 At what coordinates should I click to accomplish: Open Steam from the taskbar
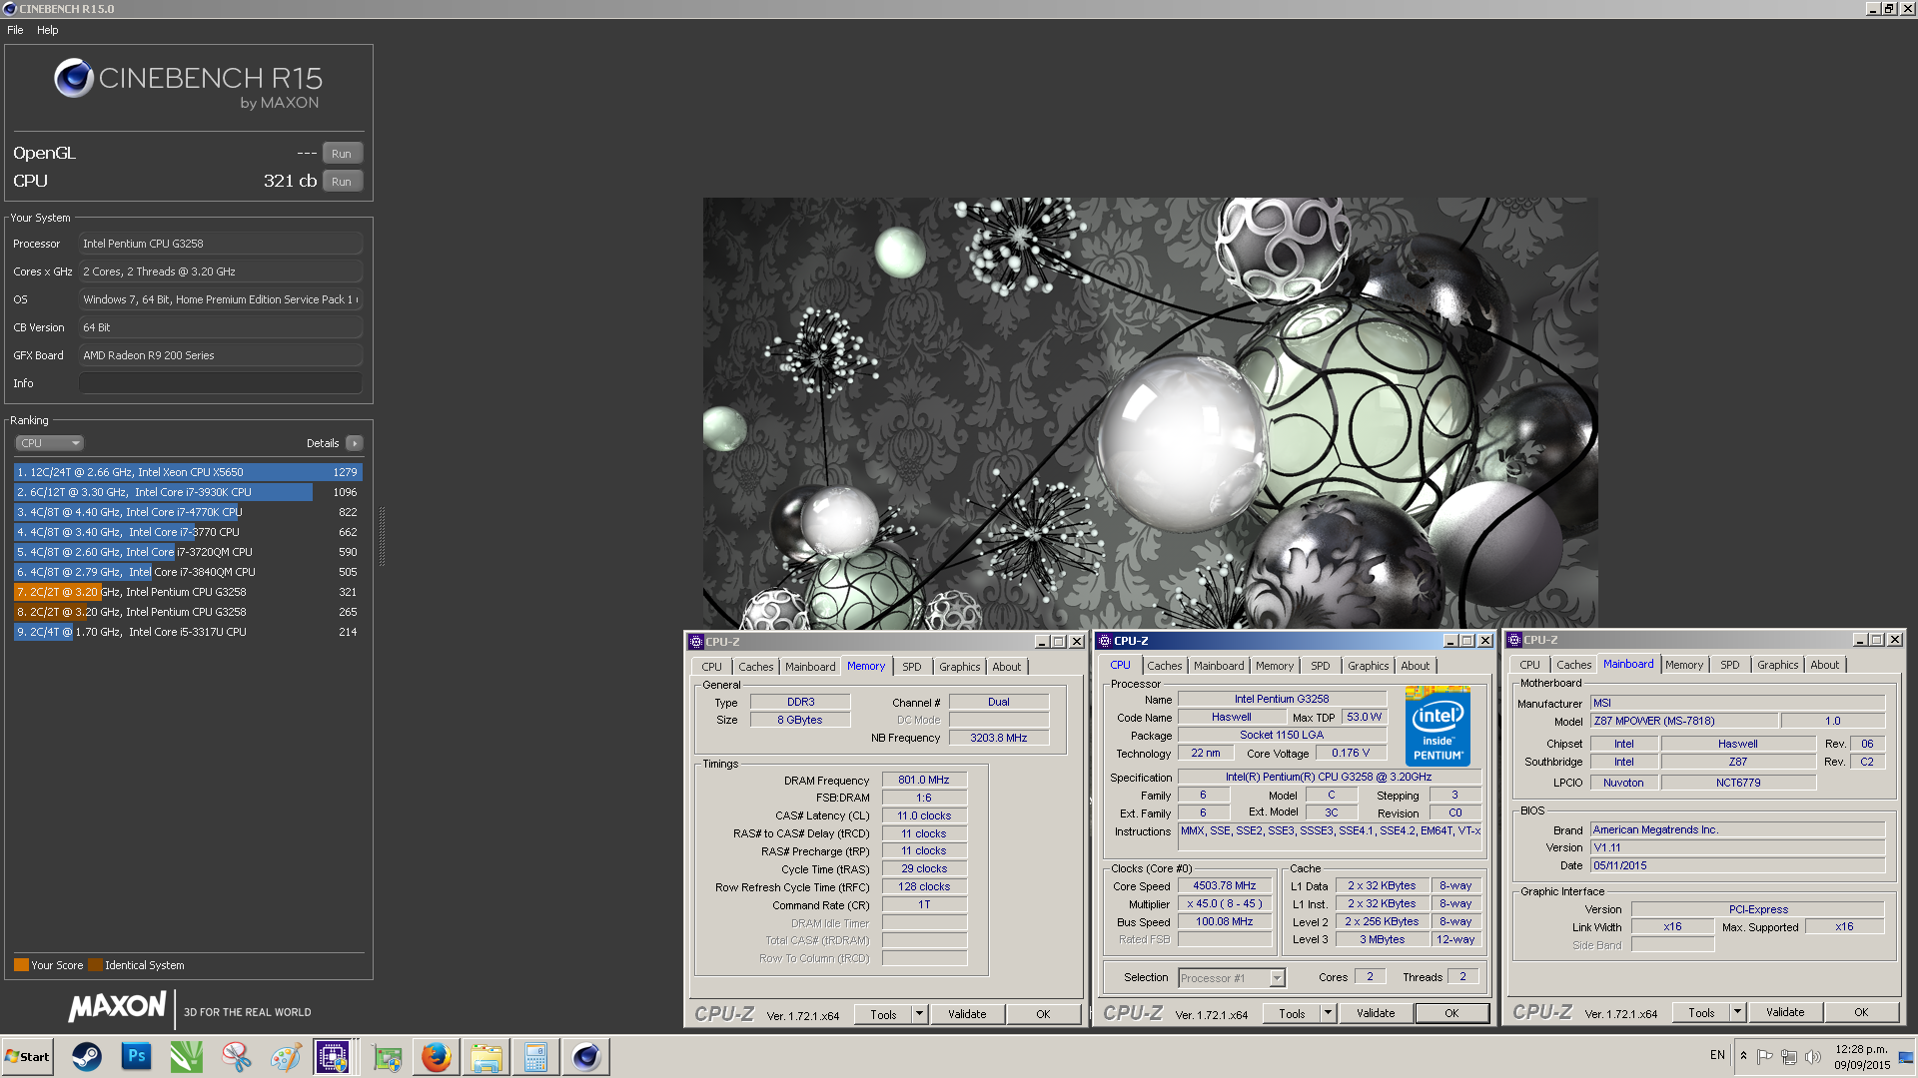click(87, 1056)
